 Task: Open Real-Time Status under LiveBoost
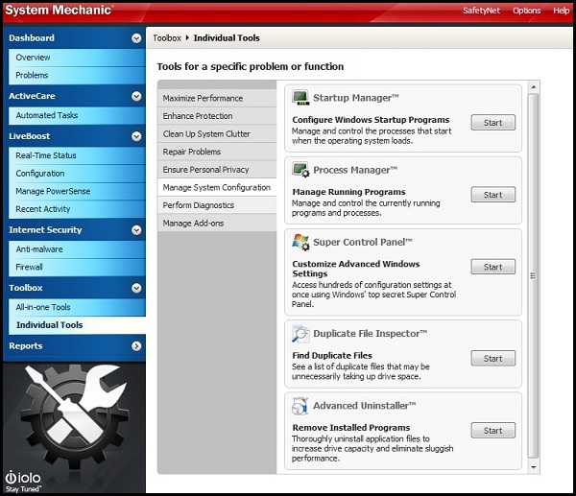77,155
